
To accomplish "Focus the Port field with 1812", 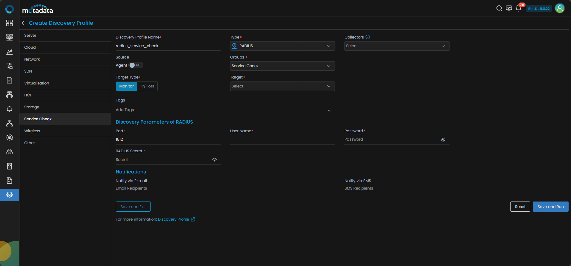I will [168, 139].
